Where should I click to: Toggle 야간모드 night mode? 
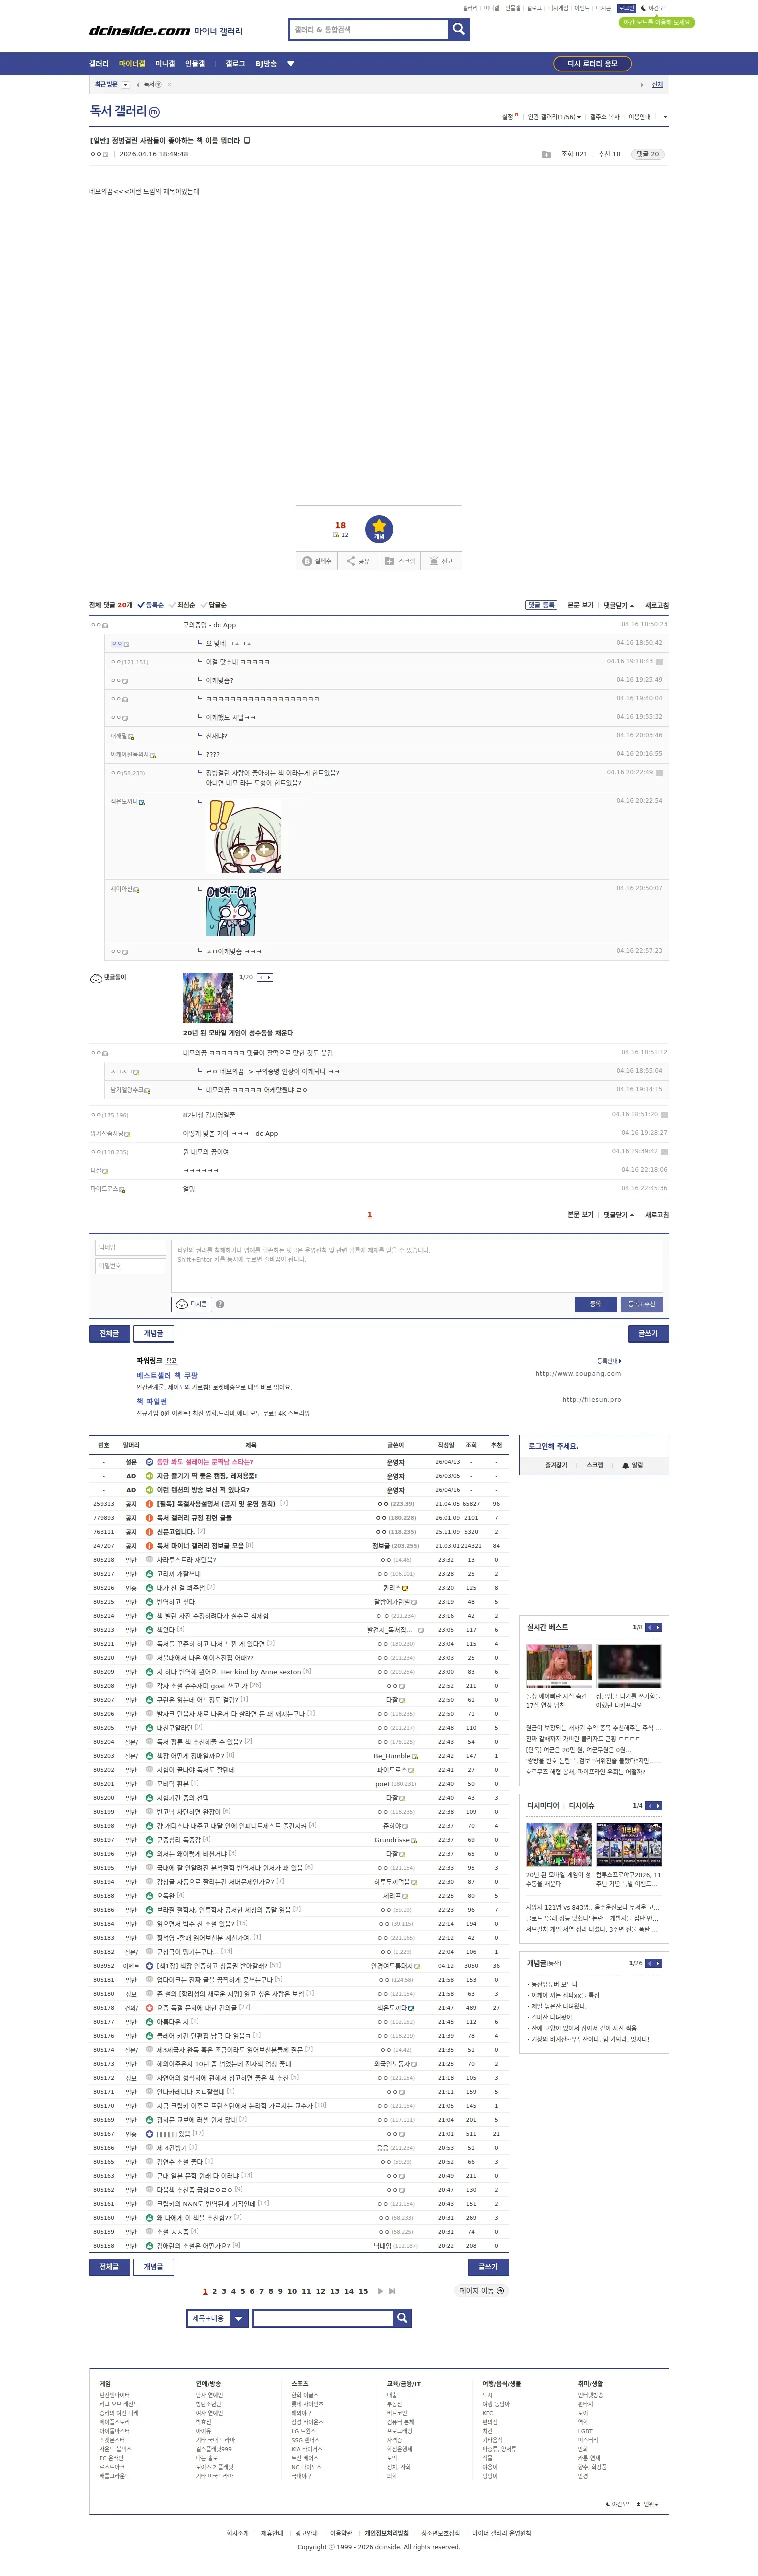pyautogui.click(x=656, y=8)
